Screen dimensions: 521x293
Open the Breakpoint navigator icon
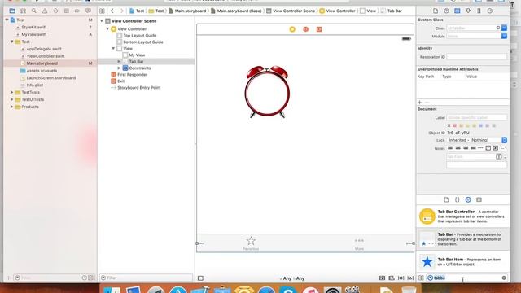77,11
